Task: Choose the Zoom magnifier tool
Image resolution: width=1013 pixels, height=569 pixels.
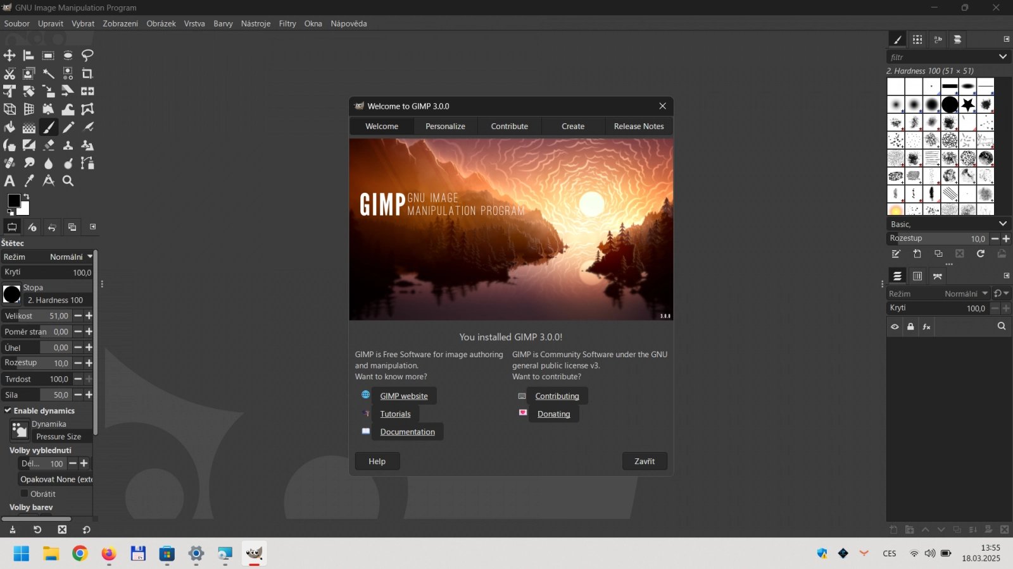Action: pyautogui.click(x=68, y=181)
